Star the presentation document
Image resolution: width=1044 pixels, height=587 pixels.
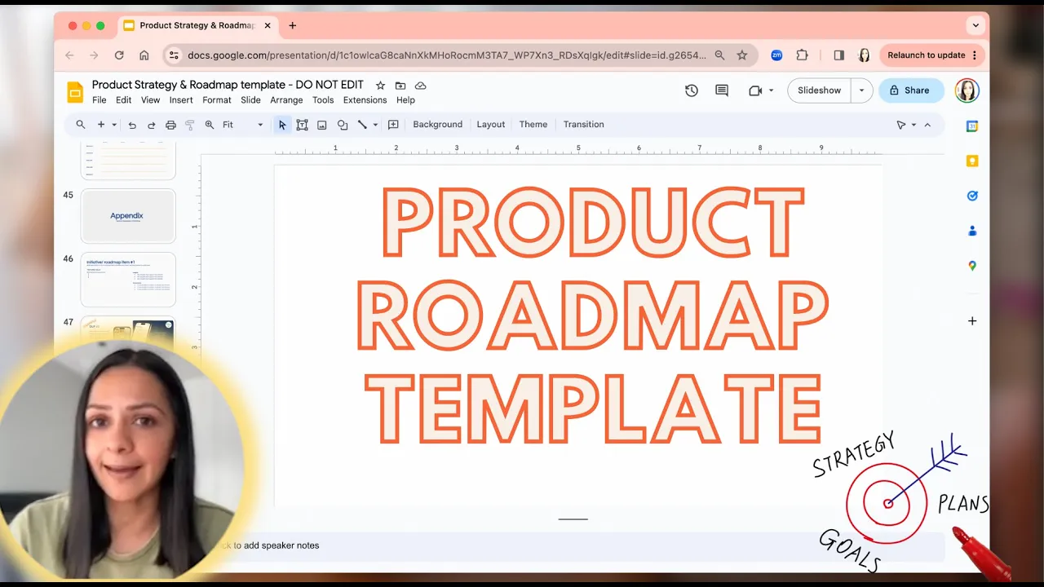pyautogui.click(x=380, y=86)
